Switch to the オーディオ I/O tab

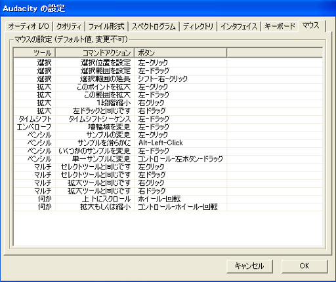(29, 27)
